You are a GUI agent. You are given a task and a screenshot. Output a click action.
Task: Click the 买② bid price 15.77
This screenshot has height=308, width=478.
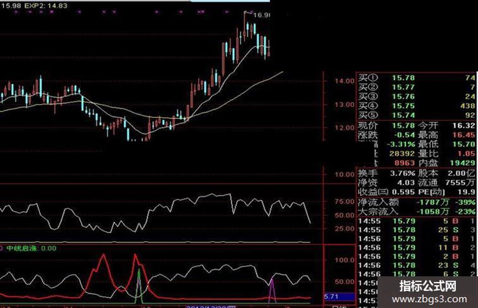click(403, 87)
